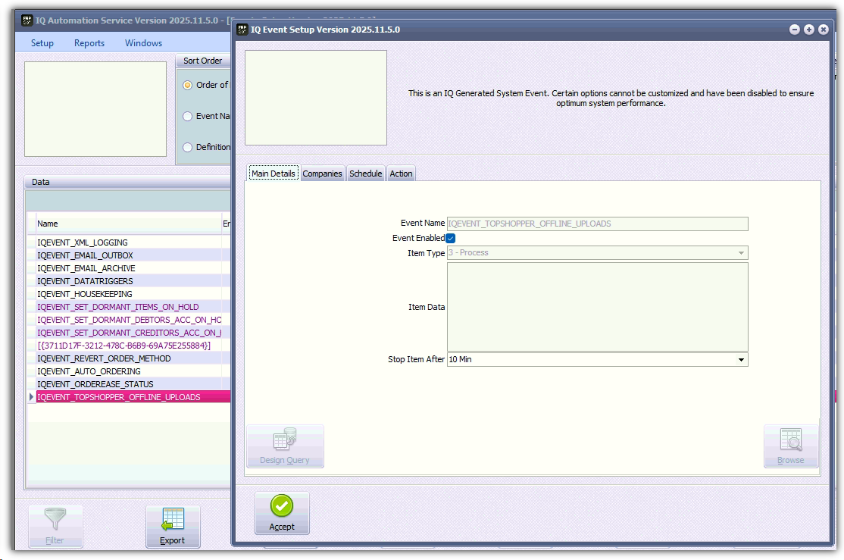Choose the Definition sort order radio button
Screen dimensions: 844x560
(x=188, y=147)
